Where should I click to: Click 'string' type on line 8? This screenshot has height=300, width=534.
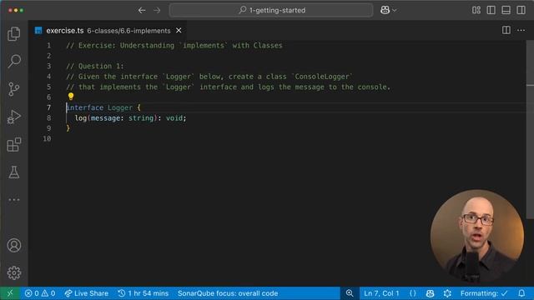click(141, 118)
